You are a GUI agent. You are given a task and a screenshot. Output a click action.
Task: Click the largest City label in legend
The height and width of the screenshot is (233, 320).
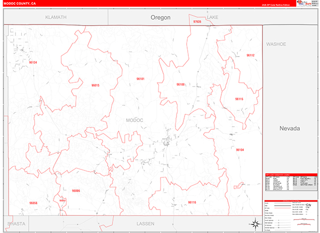pyautogui.click(x=308, y=205)
